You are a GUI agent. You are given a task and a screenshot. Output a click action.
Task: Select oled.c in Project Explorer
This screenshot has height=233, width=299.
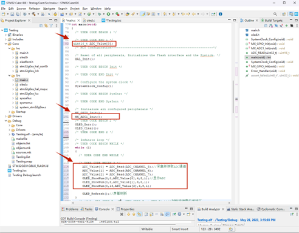(x=24, y=84)
